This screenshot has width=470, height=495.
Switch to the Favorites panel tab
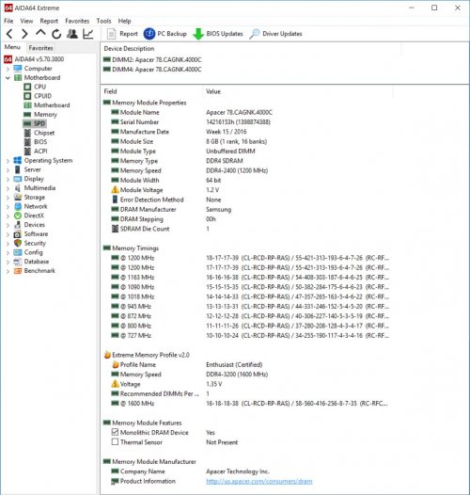tap(40, 48)
